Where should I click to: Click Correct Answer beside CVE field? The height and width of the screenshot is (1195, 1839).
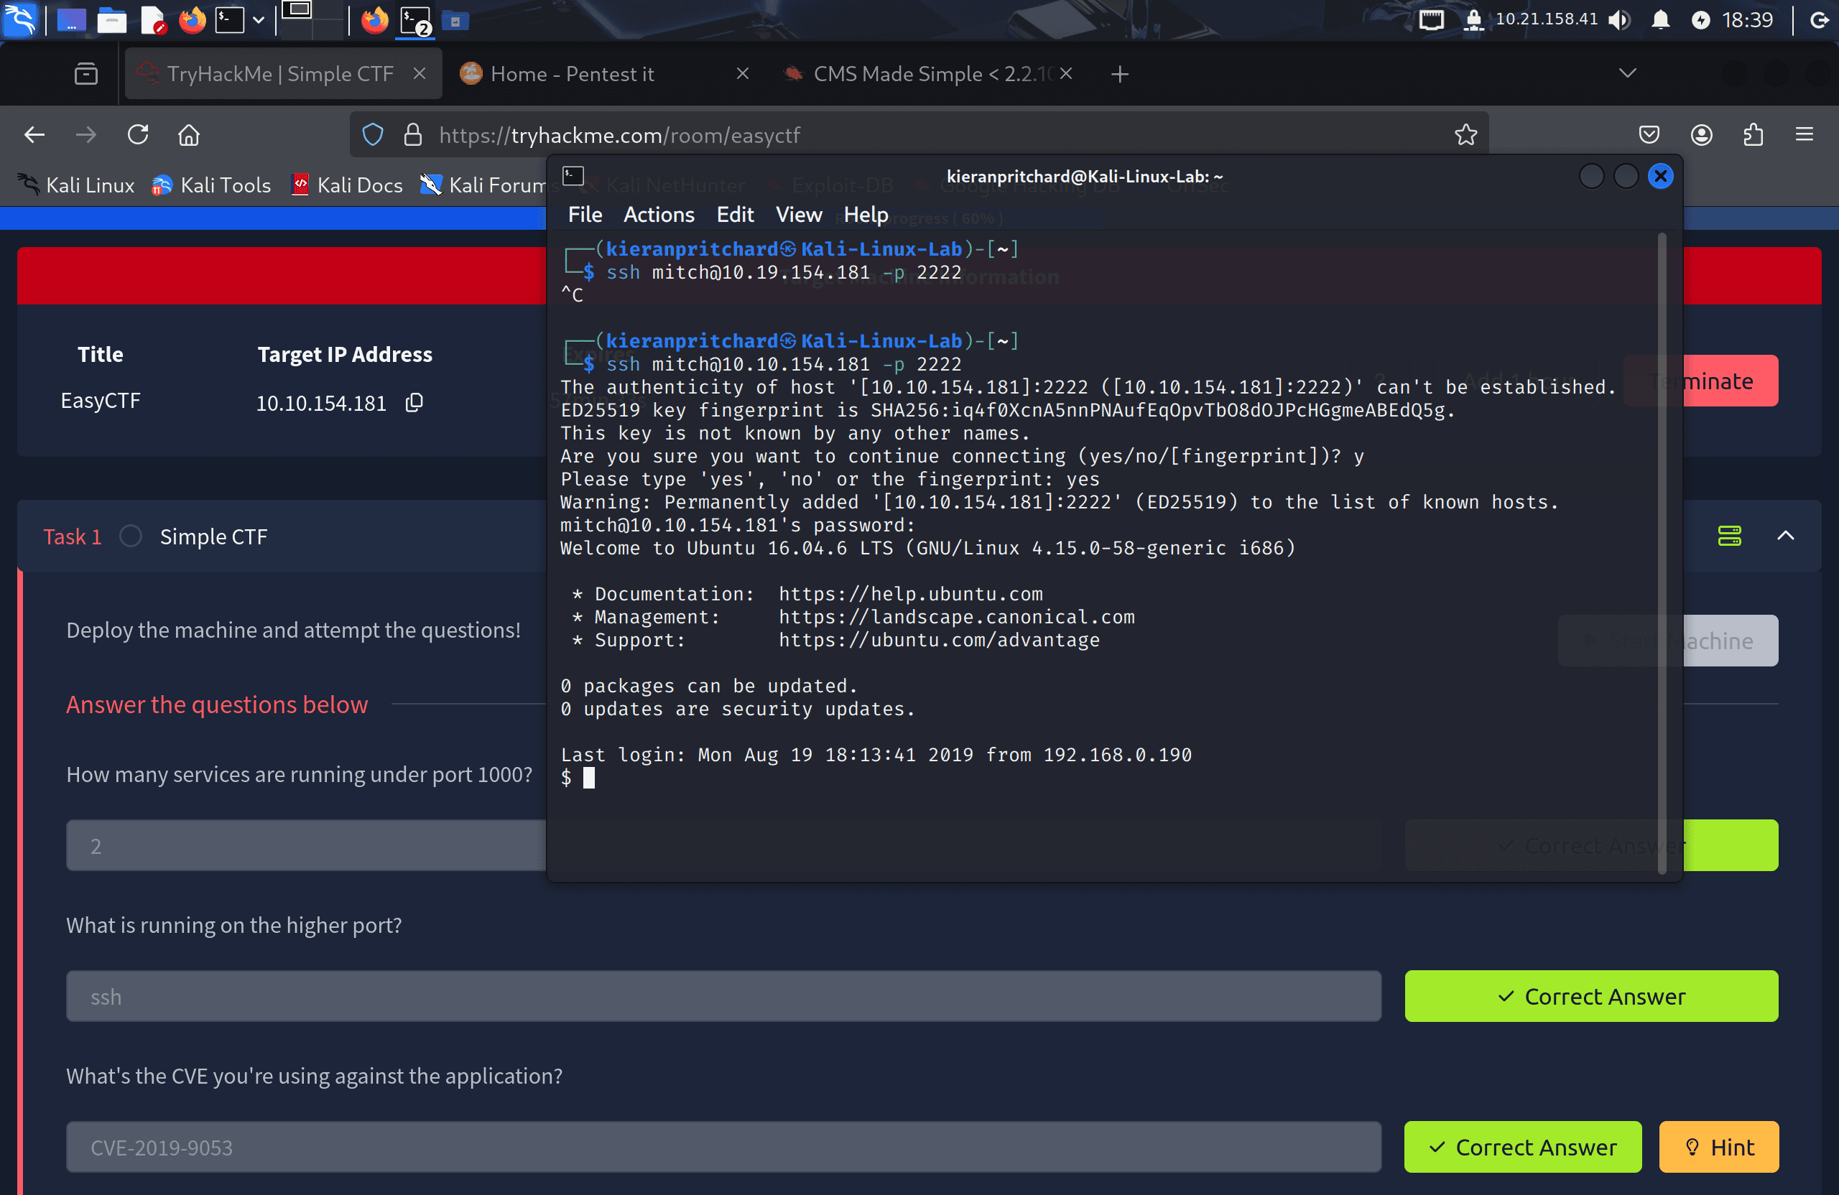tap(1522, 1147)
